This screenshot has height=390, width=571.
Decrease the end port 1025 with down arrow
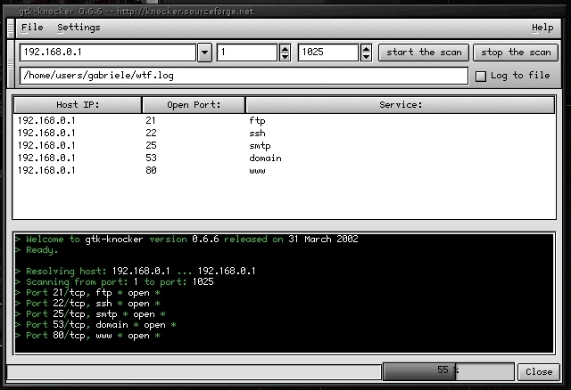pyautogui.click(x=365, y=57)
